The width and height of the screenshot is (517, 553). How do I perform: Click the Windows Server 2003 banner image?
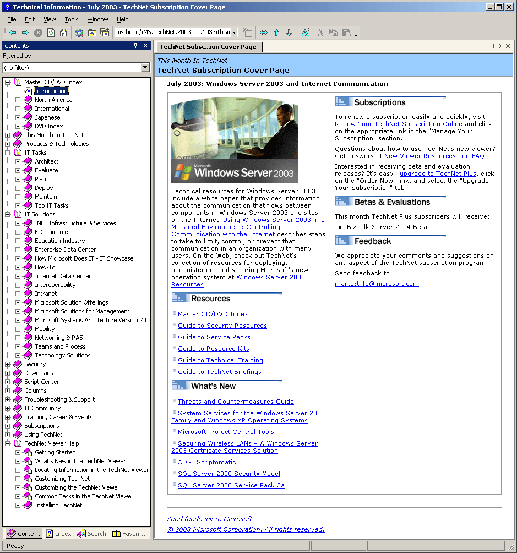click(235, 140)
